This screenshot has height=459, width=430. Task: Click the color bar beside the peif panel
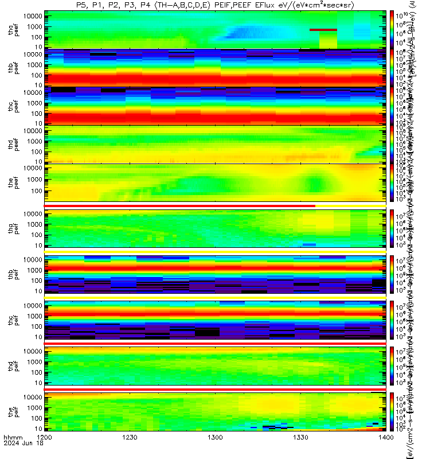392,412
